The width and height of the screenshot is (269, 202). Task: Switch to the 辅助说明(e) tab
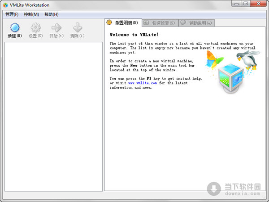tap(196, 22)
